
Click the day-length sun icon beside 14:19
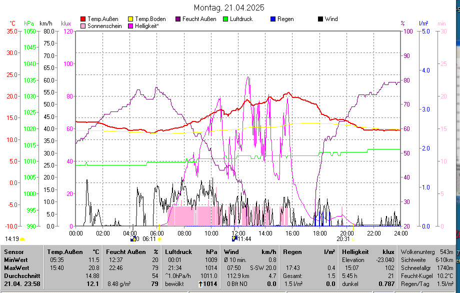(x=22, y=239)
